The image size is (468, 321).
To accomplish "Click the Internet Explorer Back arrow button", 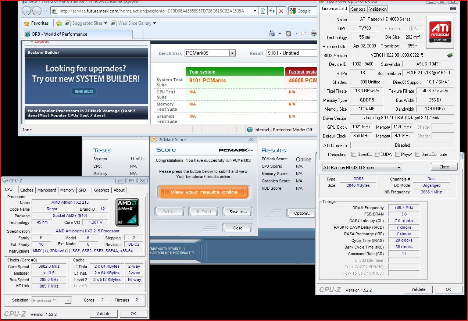I will tap(26, 11).
